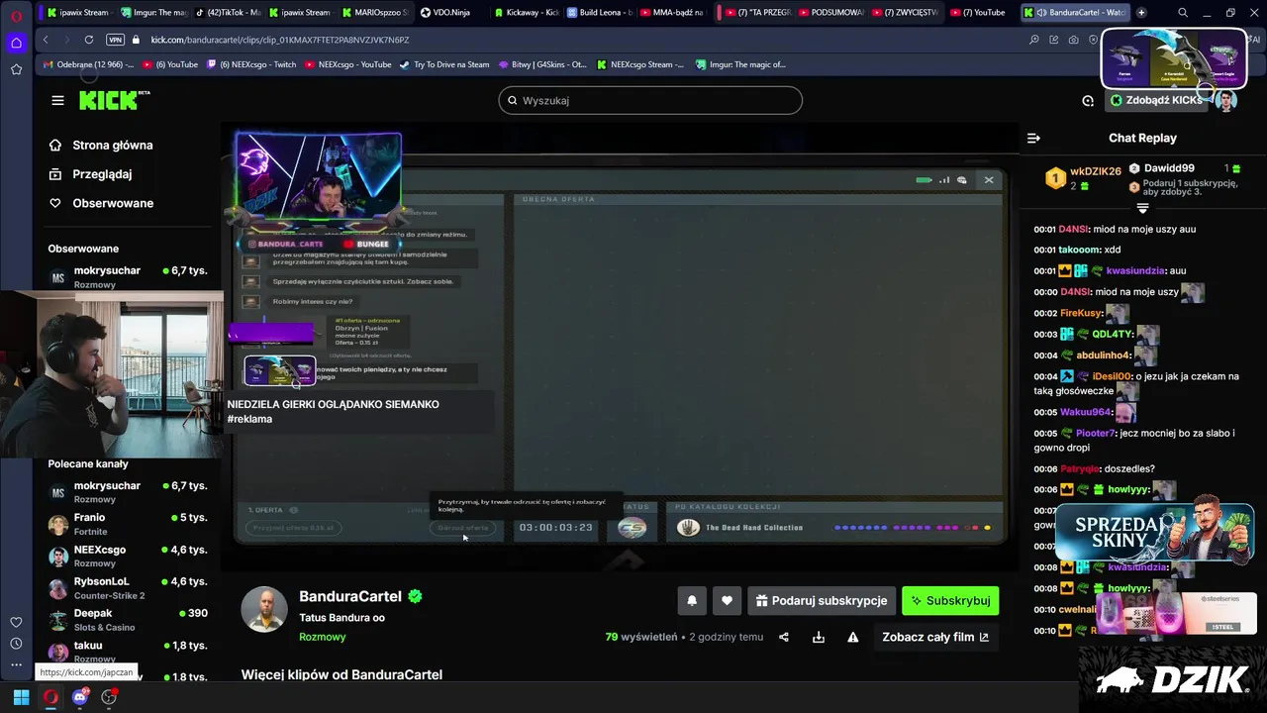Open Deepak channel in recommended list

pyautogui.click(x=128, y=619)
